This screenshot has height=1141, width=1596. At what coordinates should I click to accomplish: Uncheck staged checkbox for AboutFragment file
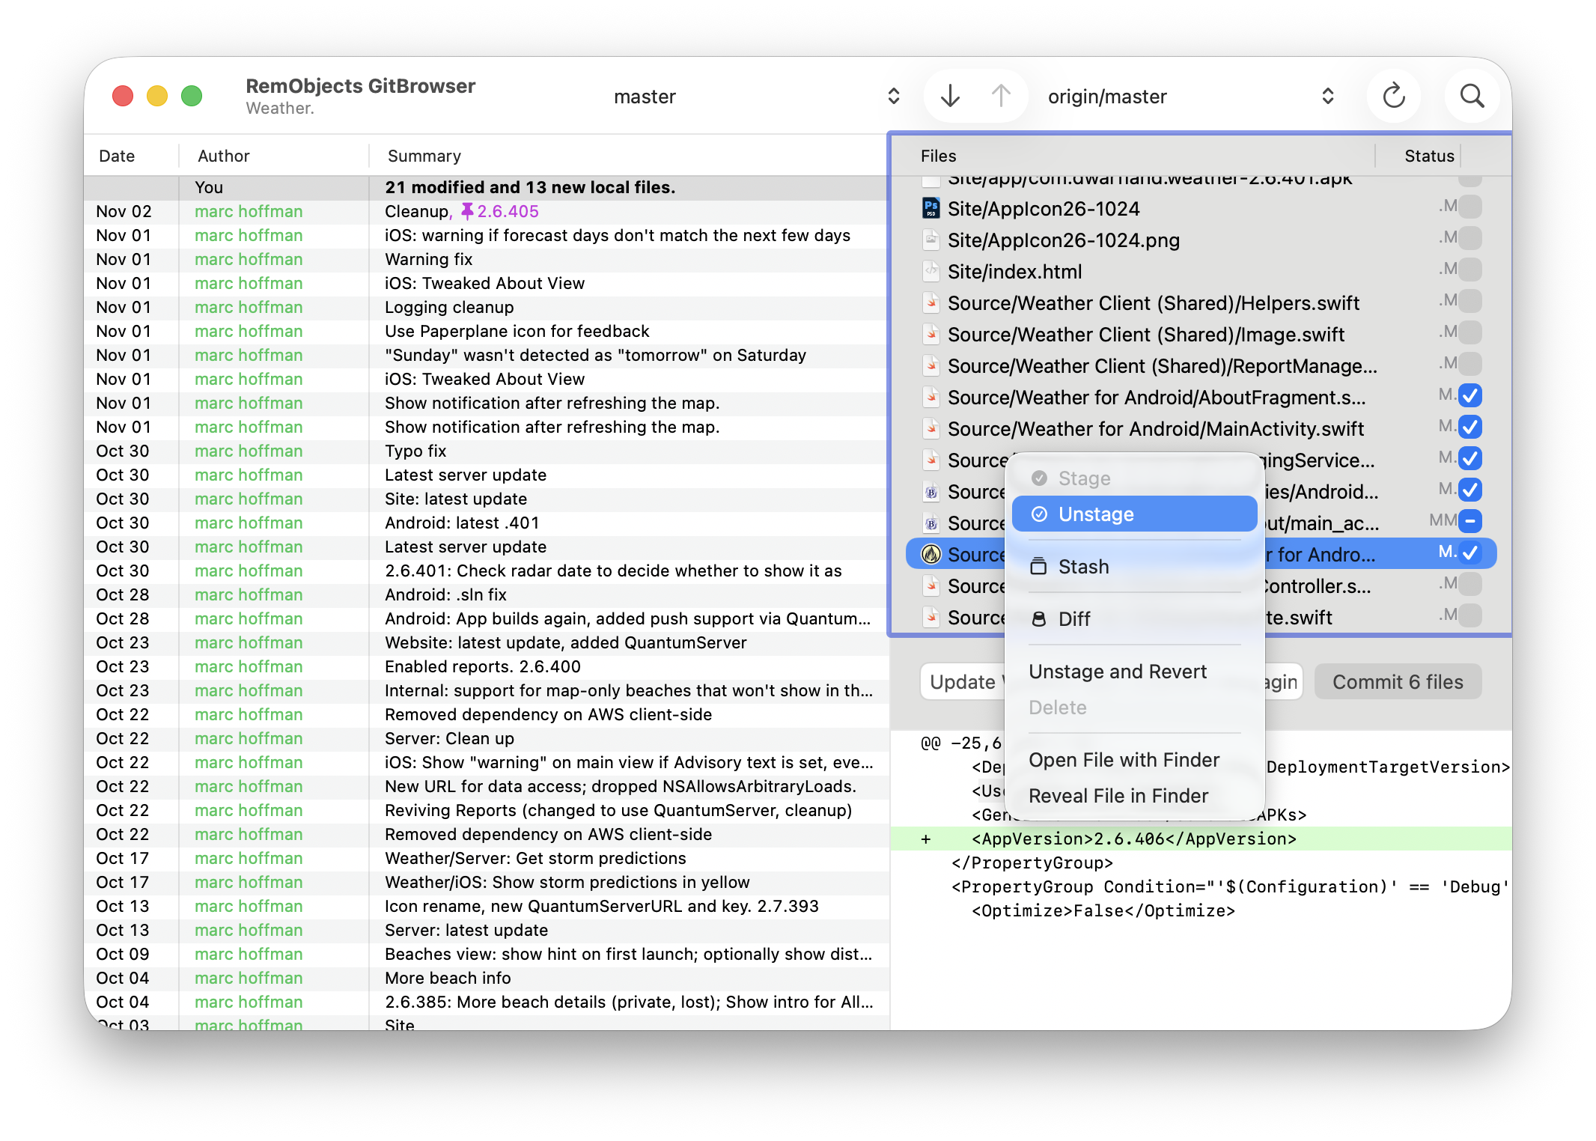1469,395
